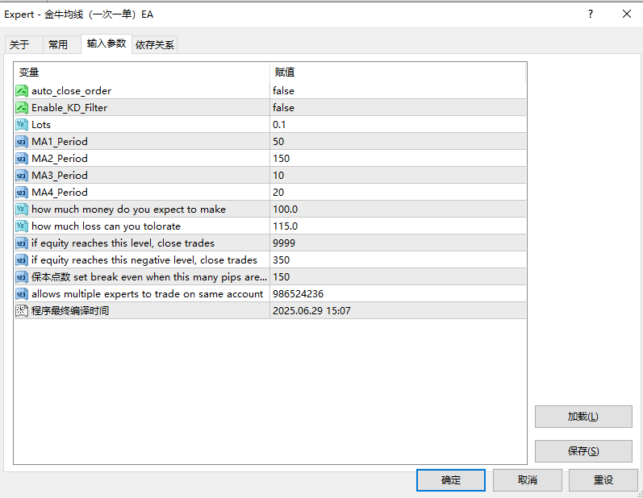This screenshot has height=498, width=643.
Task: Confirm with the 确定 button
Action: point(451,480)
